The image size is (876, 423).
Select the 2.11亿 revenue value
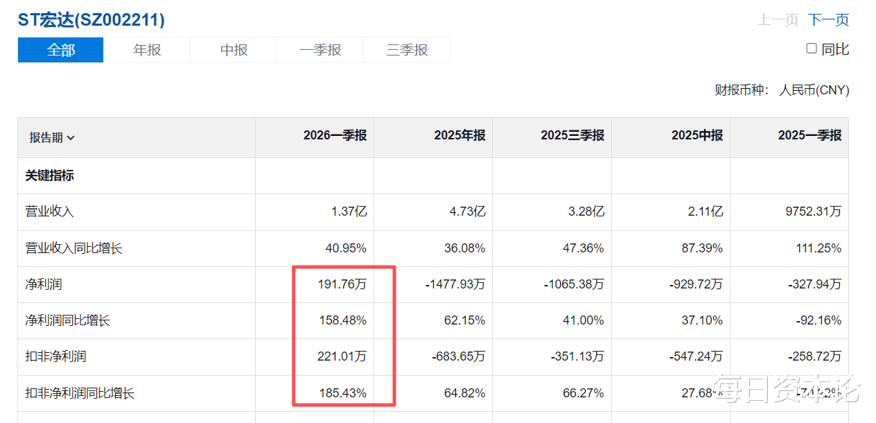(705, 211)
